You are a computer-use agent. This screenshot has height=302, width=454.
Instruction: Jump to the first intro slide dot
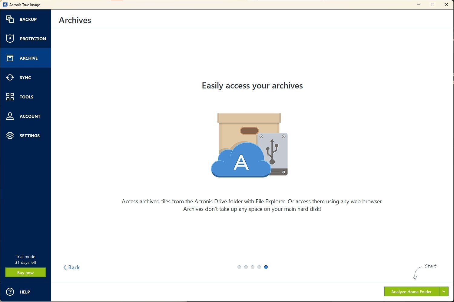(239, 267)
